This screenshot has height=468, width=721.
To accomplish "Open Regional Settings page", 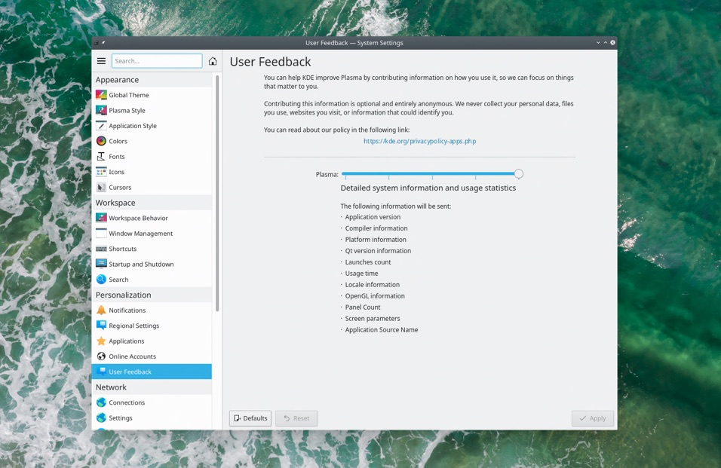I will 133,326.
